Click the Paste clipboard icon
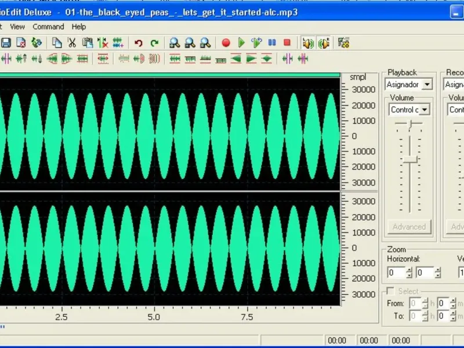Image resolution: width=464 pixels, height=348 pixels. click(x=87, y=42)
